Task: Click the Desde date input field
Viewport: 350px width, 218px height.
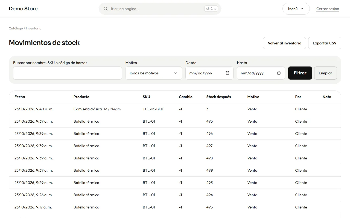Action: [x=209, y=73]
